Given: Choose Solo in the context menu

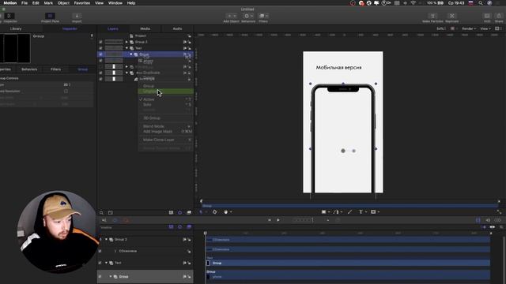Looking at the screenshot, I should click(166, 105).
